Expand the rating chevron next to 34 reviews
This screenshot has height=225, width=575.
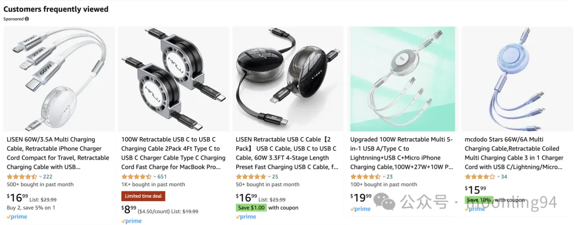pyautogui.click(x=498, y=177)
